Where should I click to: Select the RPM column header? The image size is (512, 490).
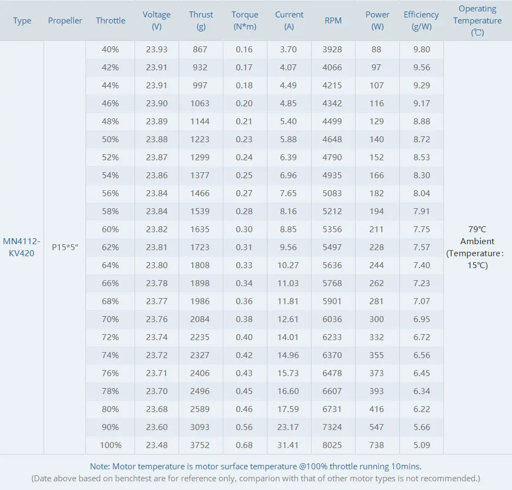click(333, 21)
